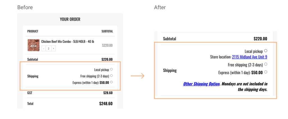Click the PRODUCT column header

[33, 31]
